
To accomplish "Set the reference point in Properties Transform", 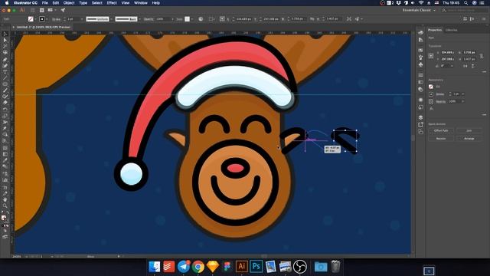I will click(431, 56).
